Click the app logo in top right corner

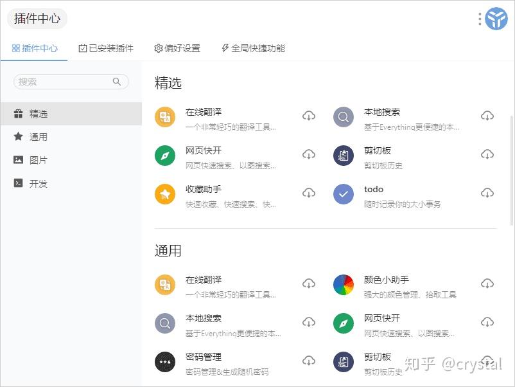click(x=494, y=19)
